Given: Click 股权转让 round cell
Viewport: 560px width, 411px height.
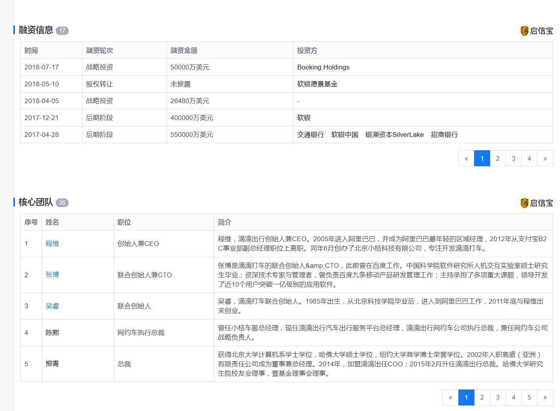Looking at the screenshot, I should (99, 84).
